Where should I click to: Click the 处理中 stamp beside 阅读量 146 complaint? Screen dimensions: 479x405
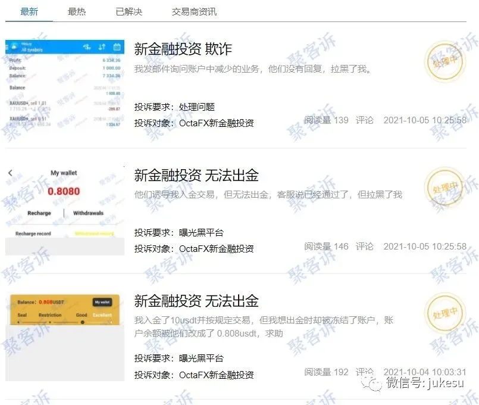(x=446, y=188)
